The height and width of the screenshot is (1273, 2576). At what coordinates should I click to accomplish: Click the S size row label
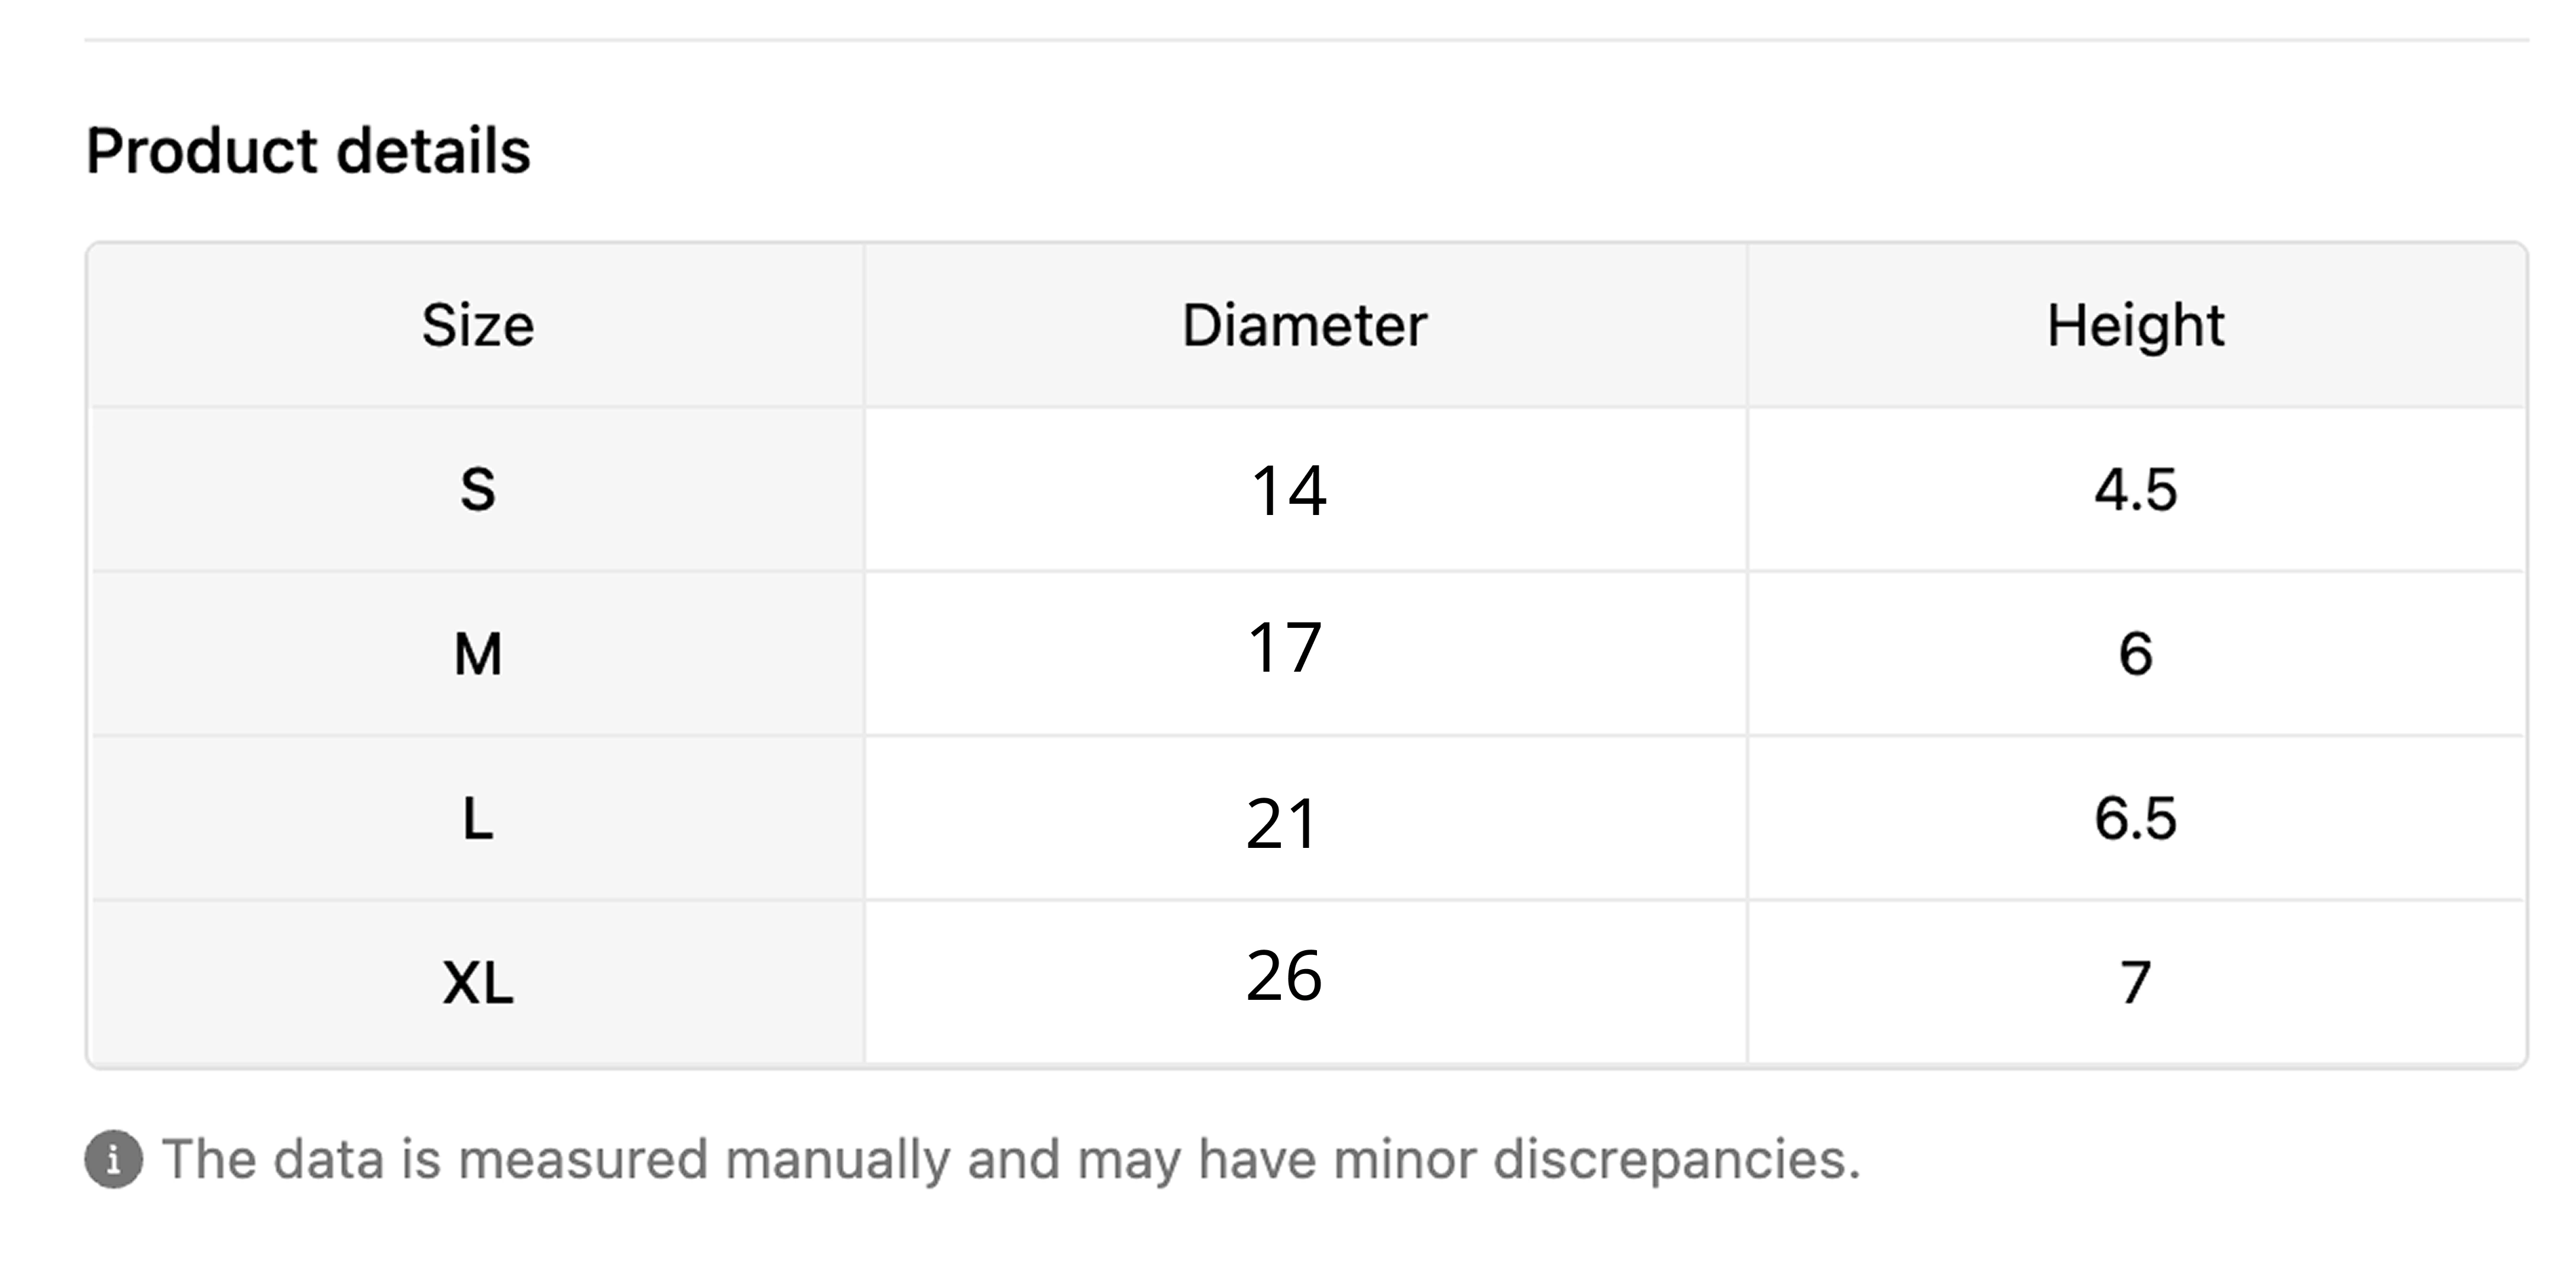tap(478, 490)
